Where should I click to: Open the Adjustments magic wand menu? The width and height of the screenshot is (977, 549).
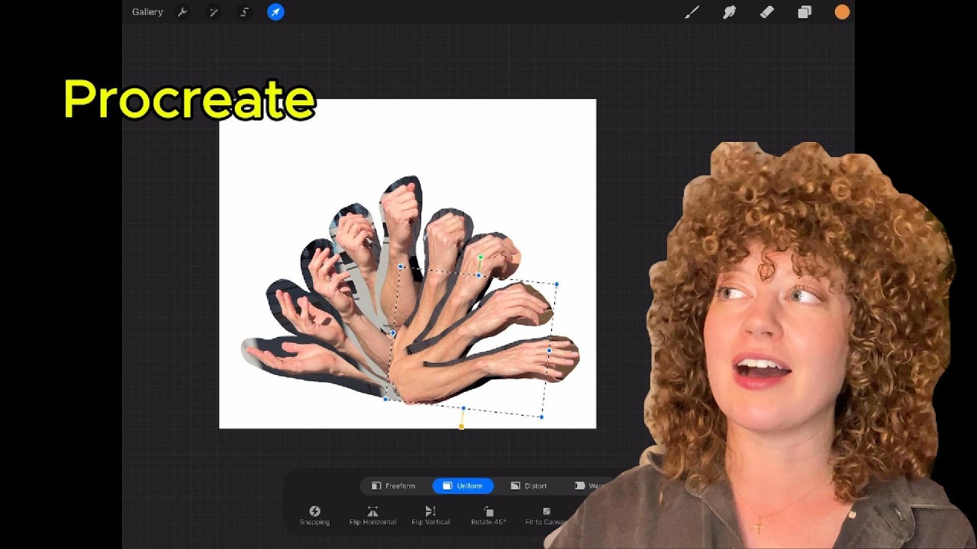pos(214,12)
